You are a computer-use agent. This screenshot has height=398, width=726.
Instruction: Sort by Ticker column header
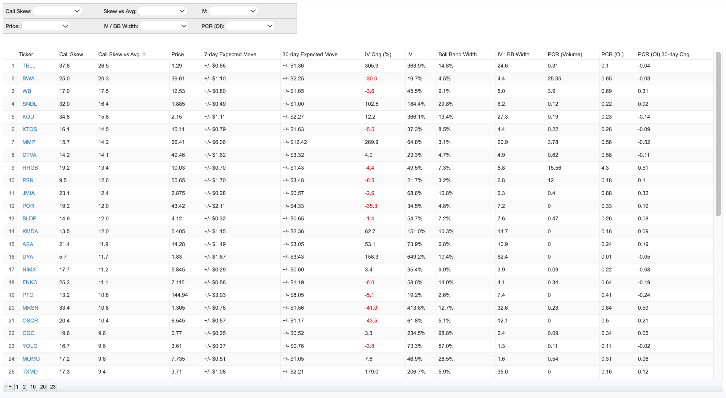click(26, 54)
